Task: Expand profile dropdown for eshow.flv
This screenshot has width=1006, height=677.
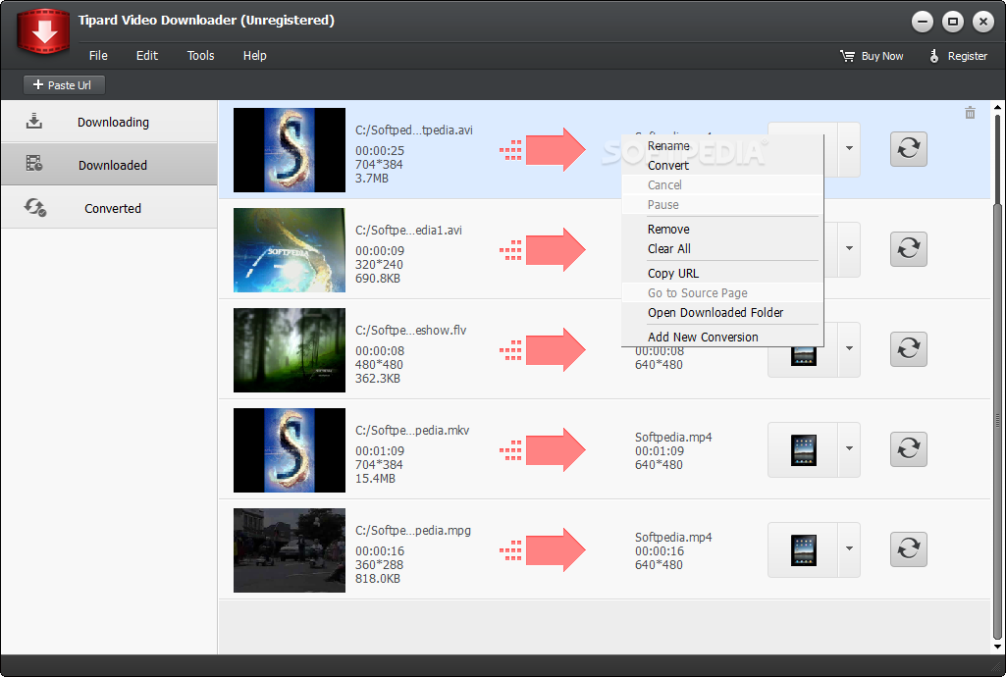Action: point(849,348)
